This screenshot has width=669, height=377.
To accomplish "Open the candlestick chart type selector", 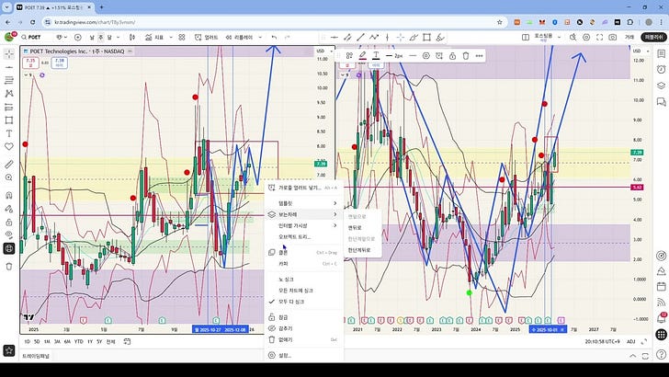I will pyautogui.click(x=132, y=38).
